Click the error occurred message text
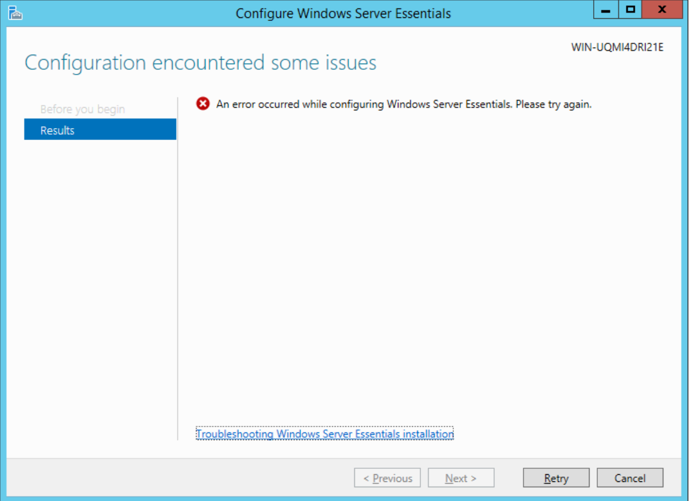This screenshot has width=689, height=501. 403,104
